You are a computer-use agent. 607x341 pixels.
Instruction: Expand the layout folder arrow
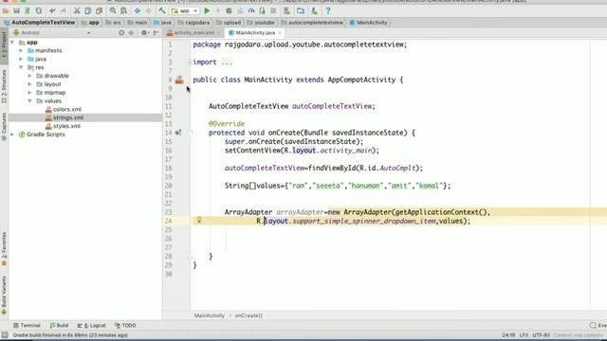tap(29, 84)
